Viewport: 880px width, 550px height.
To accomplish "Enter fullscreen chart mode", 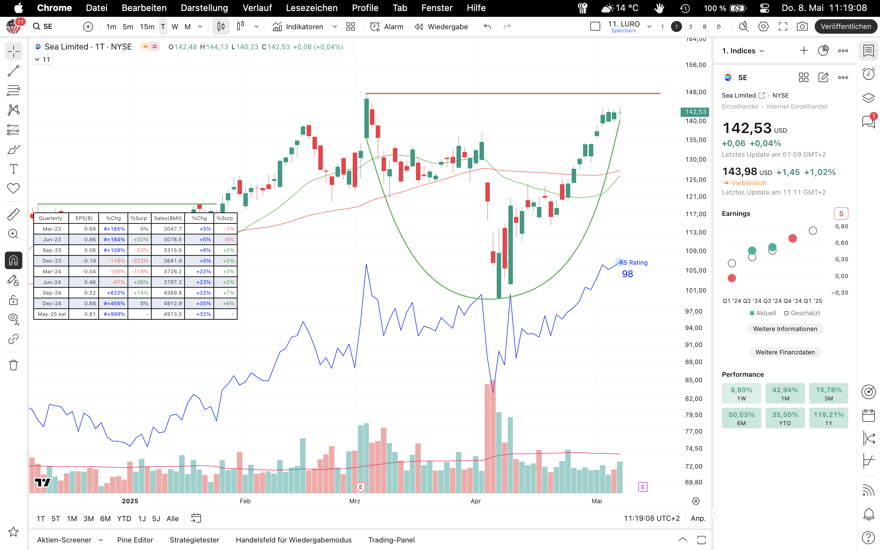I will (x=783, y=26).
